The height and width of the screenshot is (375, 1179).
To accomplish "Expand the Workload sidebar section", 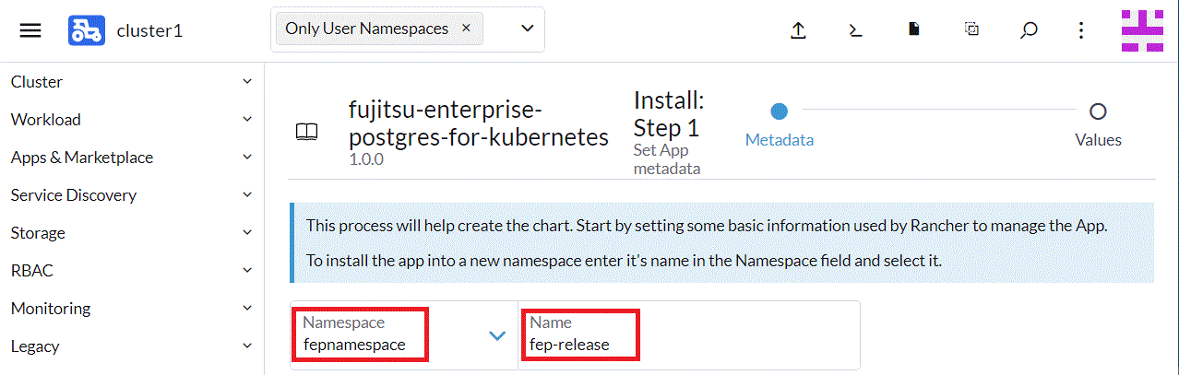I will click(x=132, y=120).
